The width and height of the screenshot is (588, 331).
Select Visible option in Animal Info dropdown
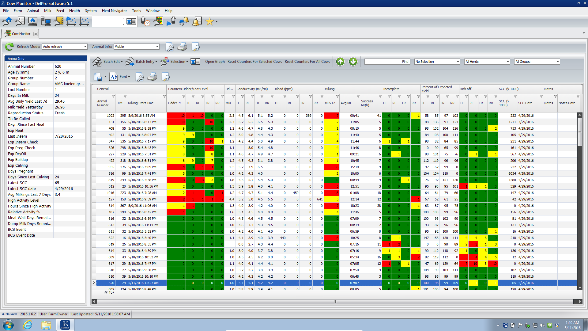point(135,47)
